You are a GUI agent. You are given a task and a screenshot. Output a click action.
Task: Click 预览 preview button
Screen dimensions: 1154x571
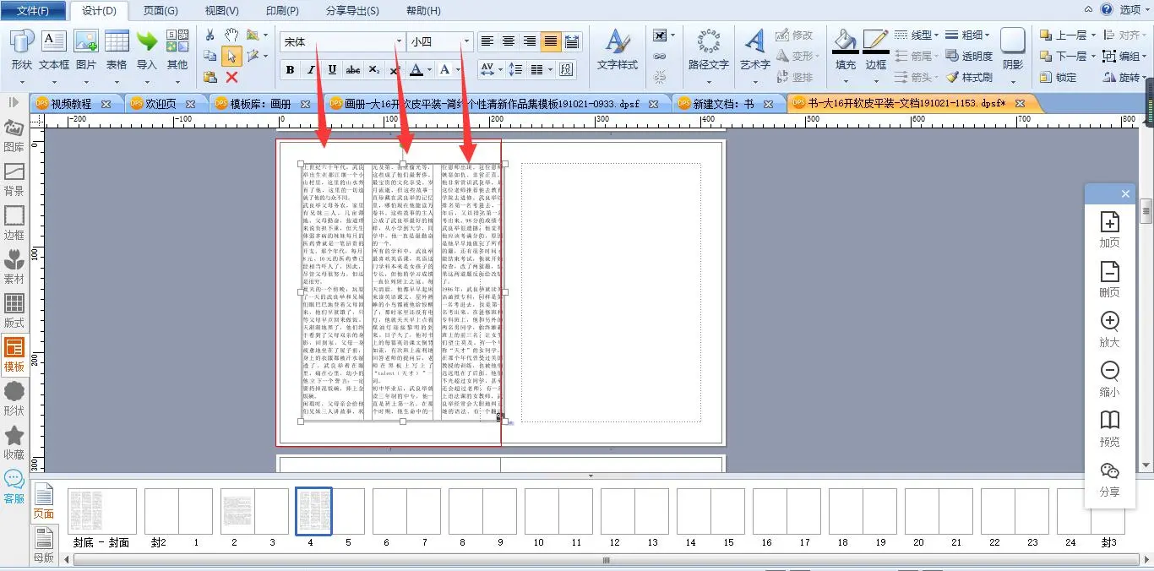(1109, 429)
